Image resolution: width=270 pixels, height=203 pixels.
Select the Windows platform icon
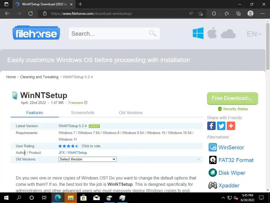[198, 33]
